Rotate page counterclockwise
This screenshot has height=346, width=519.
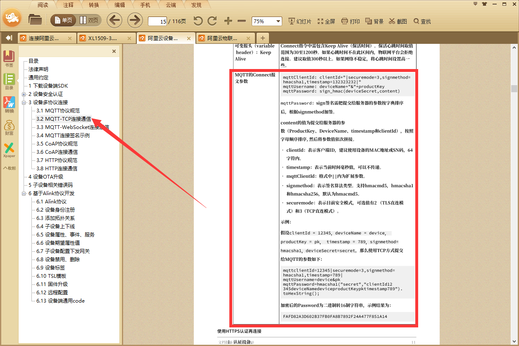[x=198, y=21]
